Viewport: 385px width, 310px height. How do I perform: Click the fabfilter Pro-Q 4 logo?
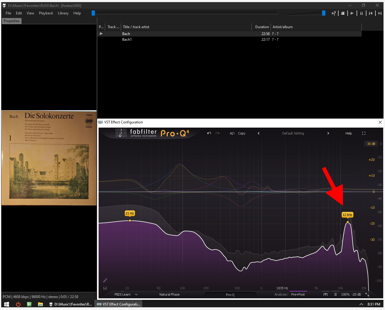(x=153, y=133)
